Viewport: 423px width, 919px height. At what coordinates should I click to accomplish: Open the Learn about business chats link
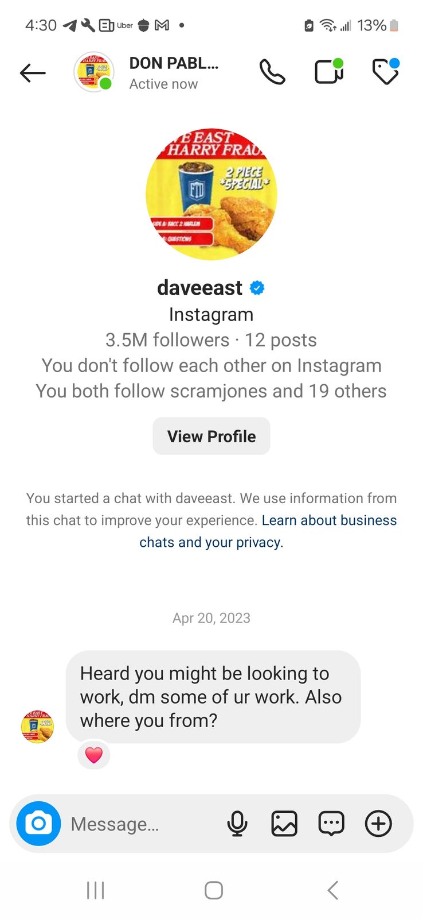point(329,520)
